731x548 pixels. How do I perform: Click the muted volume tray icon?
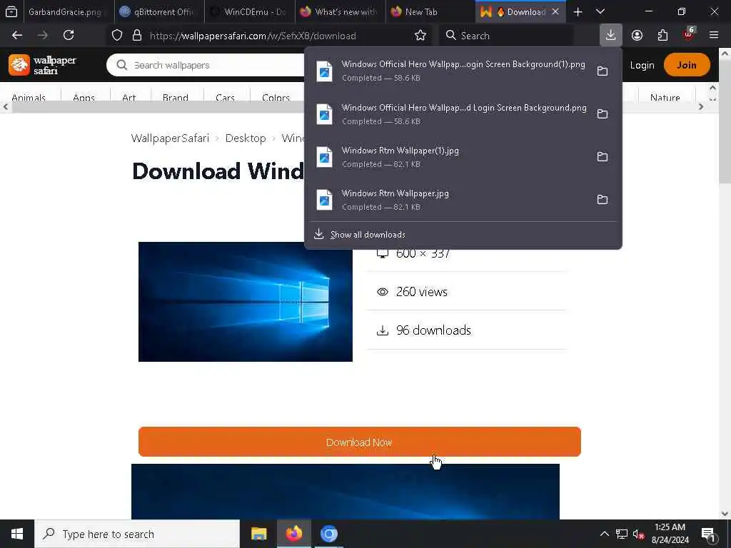tap(639, 534)
